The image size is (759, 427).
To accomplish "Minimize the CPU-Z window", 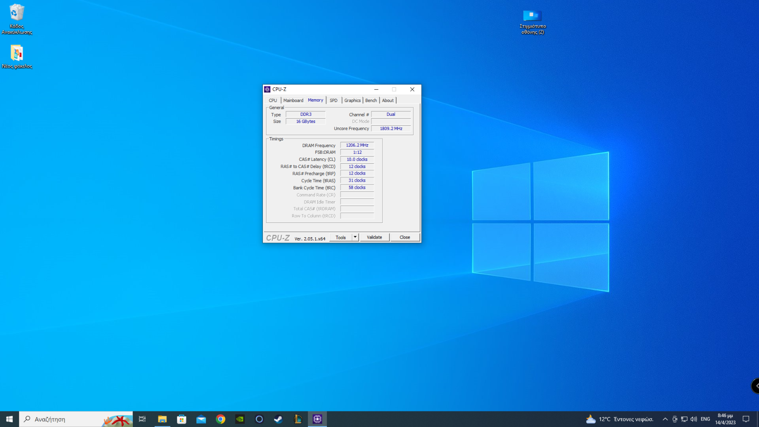I will pyautogui.click(x=376, y=89).
